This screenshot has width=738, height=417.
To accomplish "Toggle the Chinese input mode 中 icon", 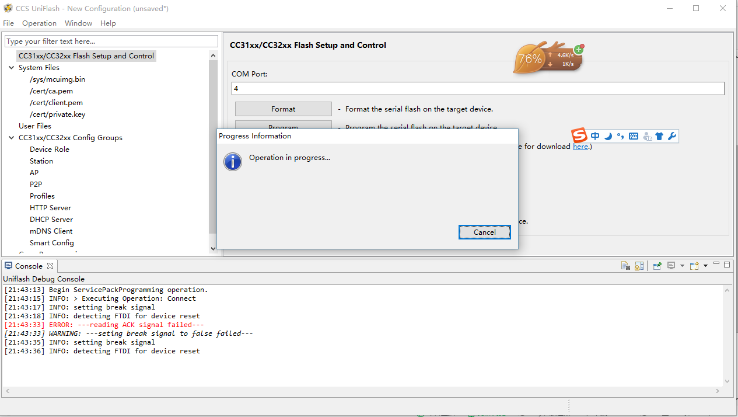I will [595, 136].
